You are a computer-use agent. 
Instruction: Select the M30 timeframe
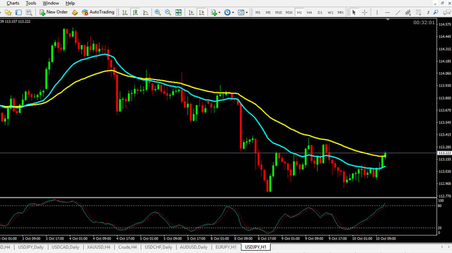coord(289,13)
